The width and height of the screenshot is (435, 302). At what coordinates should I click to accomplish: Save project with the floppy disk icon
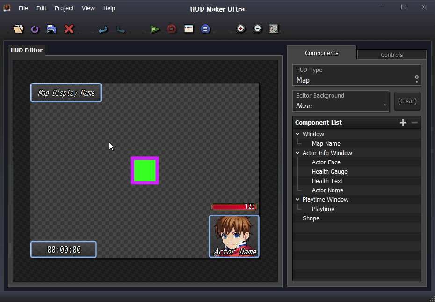tap(51, 29)
